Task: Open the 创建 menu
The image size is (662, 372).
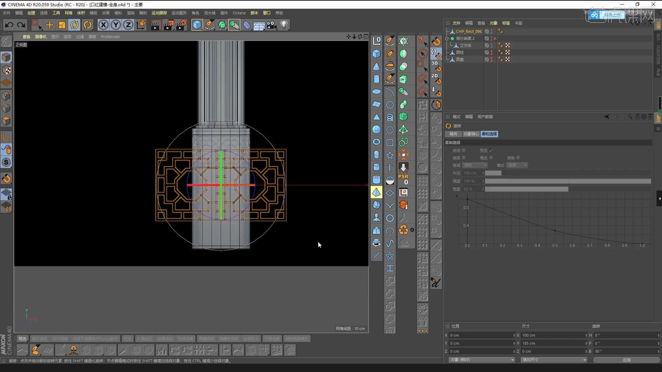Action: [x=31, y=13]
